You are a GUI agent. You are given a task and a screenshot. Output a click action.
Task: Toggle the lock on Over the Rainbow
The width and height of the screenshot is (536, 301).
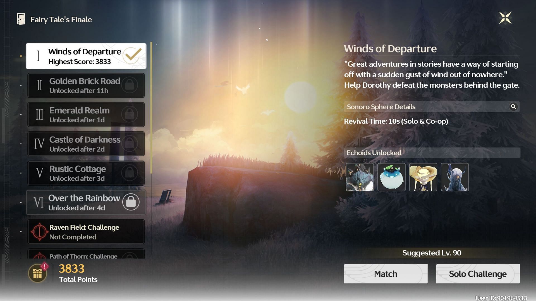pos(131,202)
